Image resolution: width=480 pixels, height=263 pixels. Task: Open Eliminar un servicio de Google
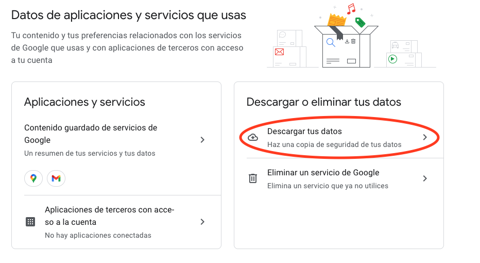tap(345, 179)
